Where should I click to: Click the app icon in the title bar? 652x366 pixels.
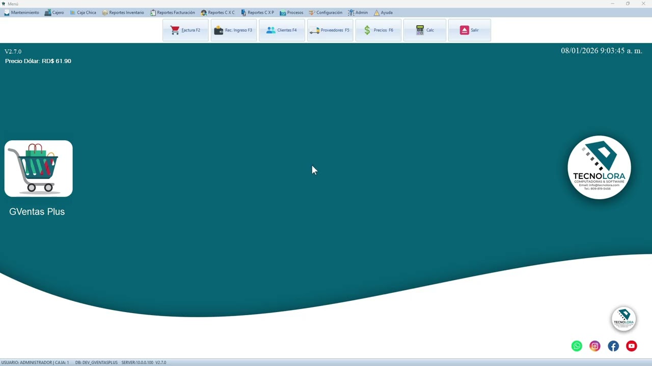tap(4, 4)
